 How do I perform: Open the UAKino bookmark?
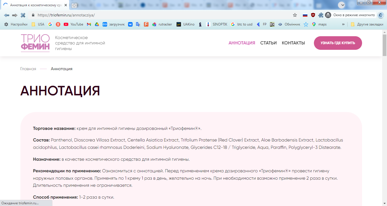186,24
